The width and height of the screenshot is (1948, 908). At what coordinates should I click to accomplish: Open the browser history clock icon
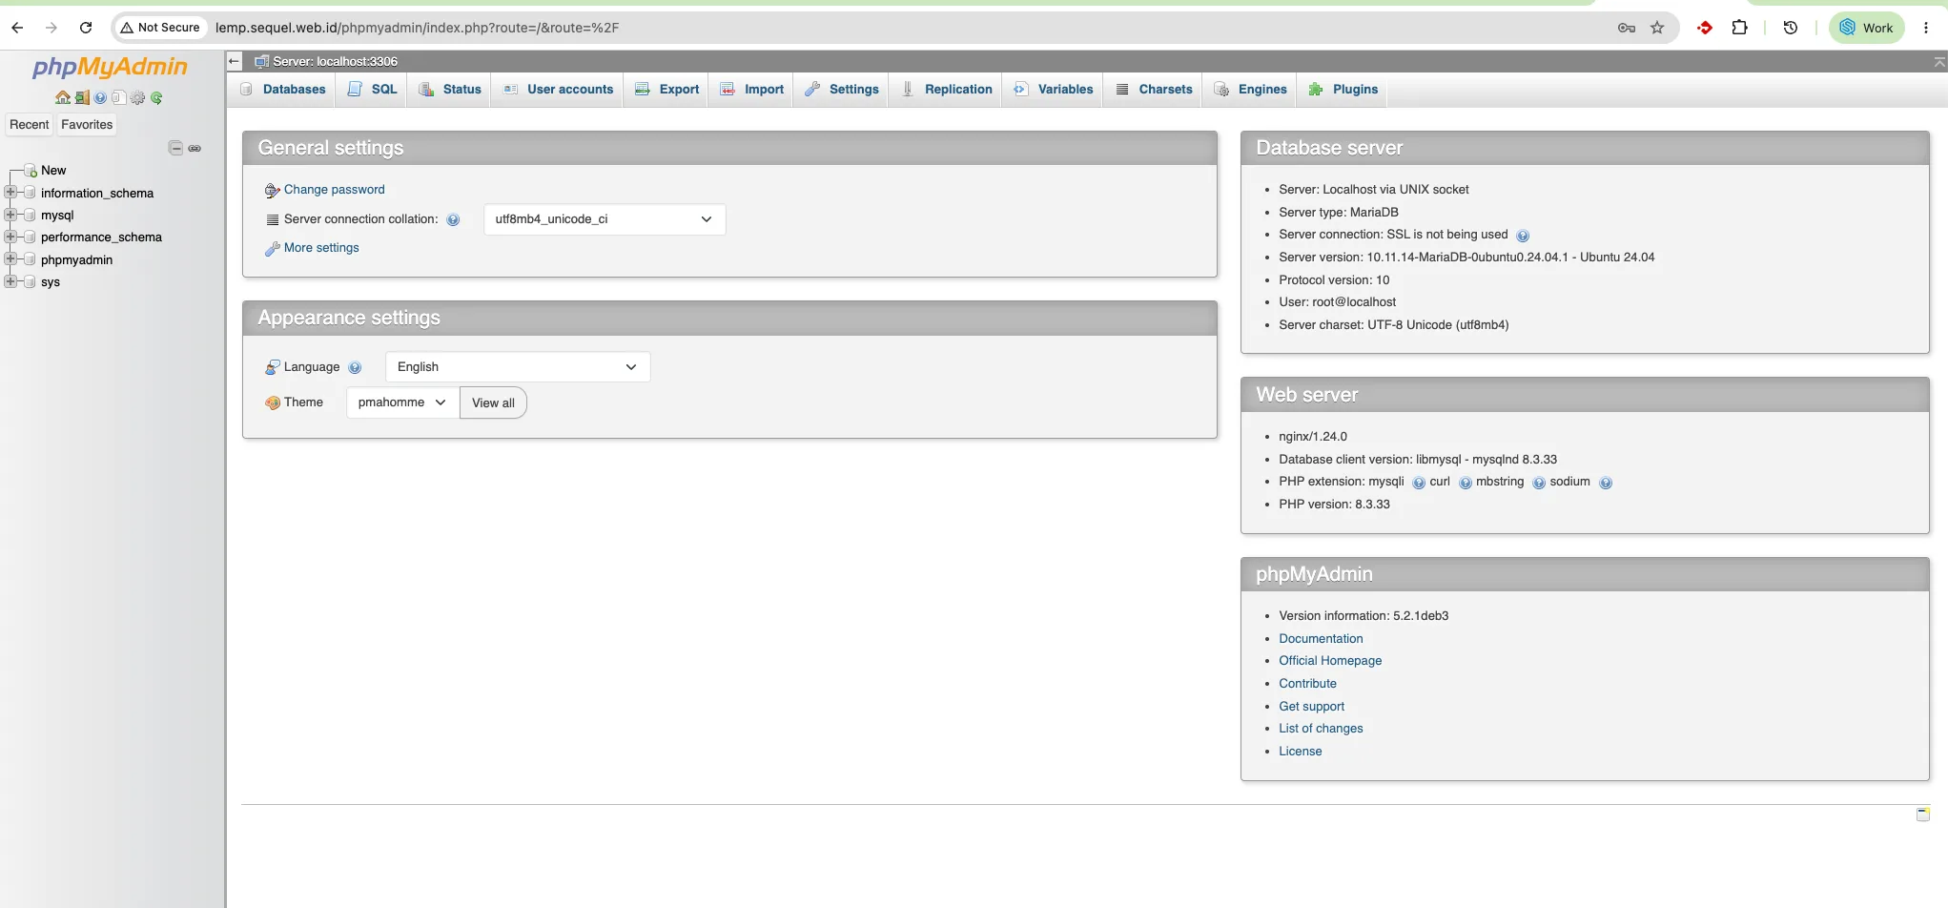coord(1791,28)
